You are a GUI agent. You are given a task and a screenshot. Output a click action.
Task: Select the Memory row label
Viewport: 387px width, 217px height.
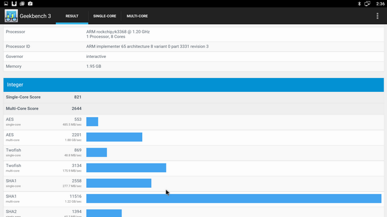click(14, 67)
